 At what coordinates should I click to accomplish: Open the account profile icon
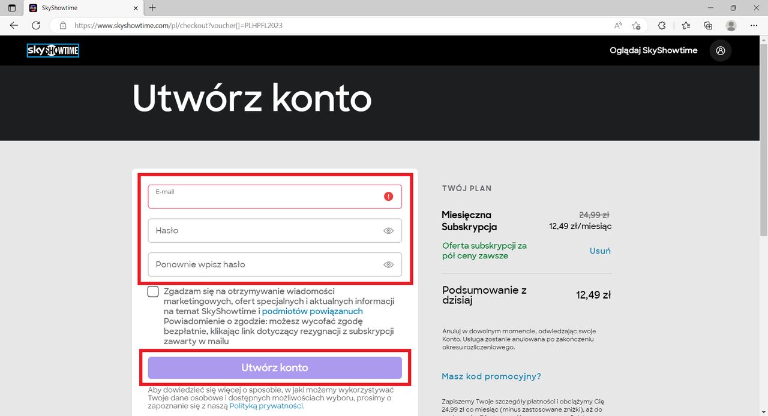[x=721, y=50]
